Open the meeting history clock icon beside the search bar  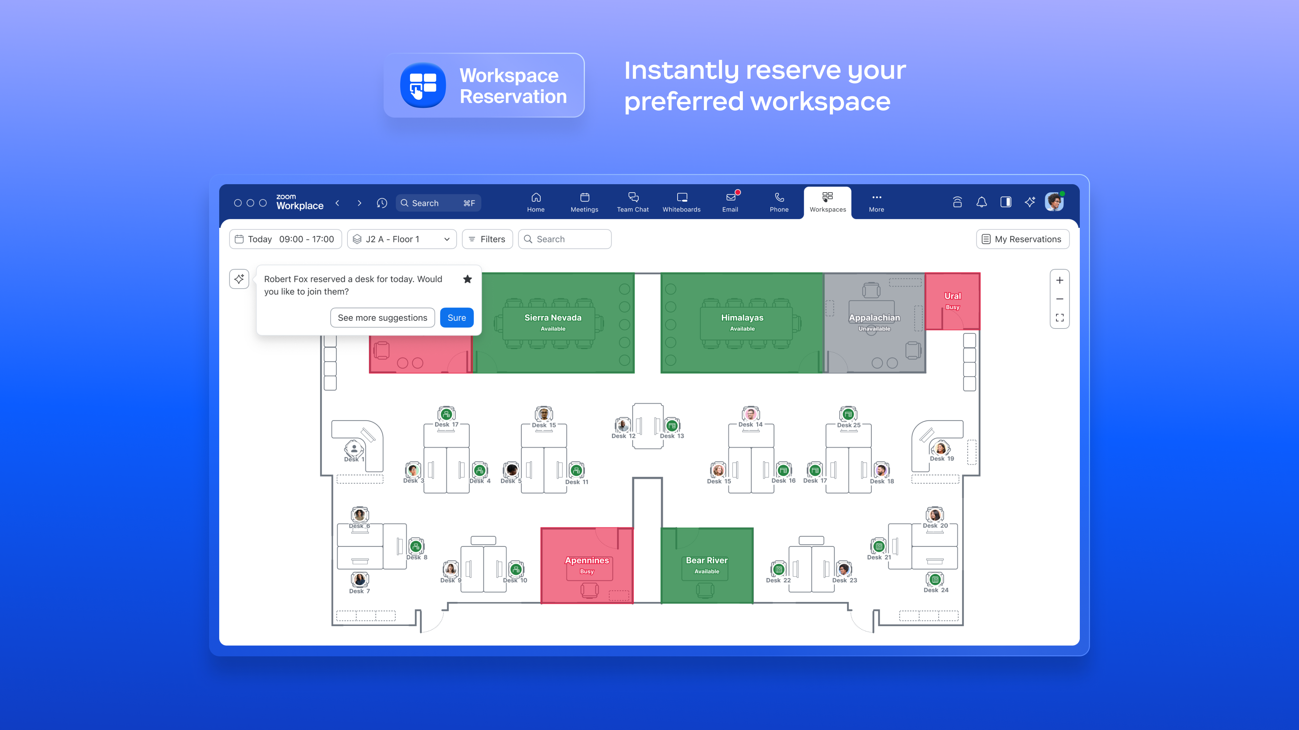[x=382, y=203]
